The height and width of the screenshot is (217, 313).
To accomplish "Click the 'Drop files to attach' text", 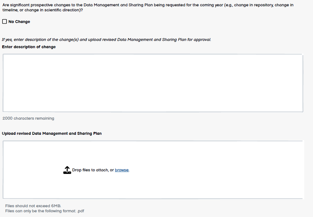I will [x=90, y=170].
